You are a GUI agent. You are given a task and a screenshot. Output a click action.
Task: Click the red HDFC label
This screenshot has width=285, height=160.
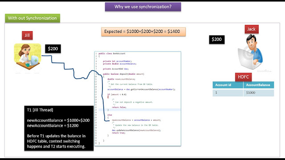click(244, 77)
